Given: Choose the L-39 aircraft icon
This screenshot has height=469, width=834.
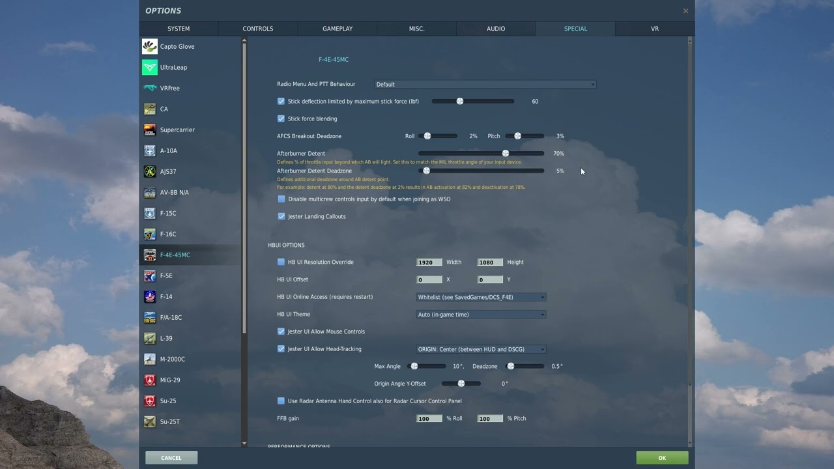Looking at the screenshot, I should click(150, 338).
